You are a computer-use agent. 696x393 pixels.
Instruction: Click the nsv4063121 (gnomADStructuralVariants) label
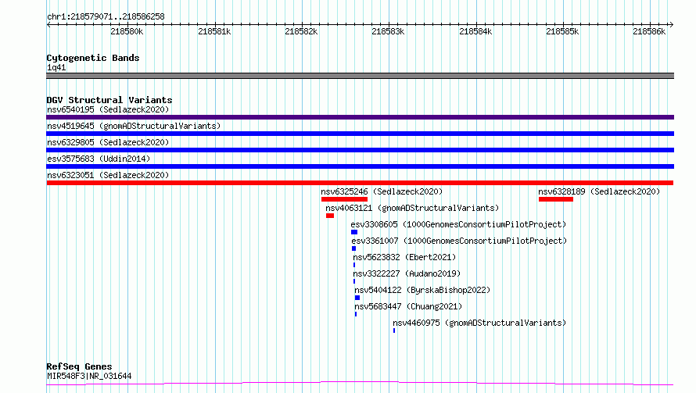(x=412, y=208)
